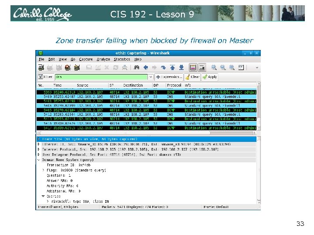Open the View menu
314x235 pixels.
(63, 59)
